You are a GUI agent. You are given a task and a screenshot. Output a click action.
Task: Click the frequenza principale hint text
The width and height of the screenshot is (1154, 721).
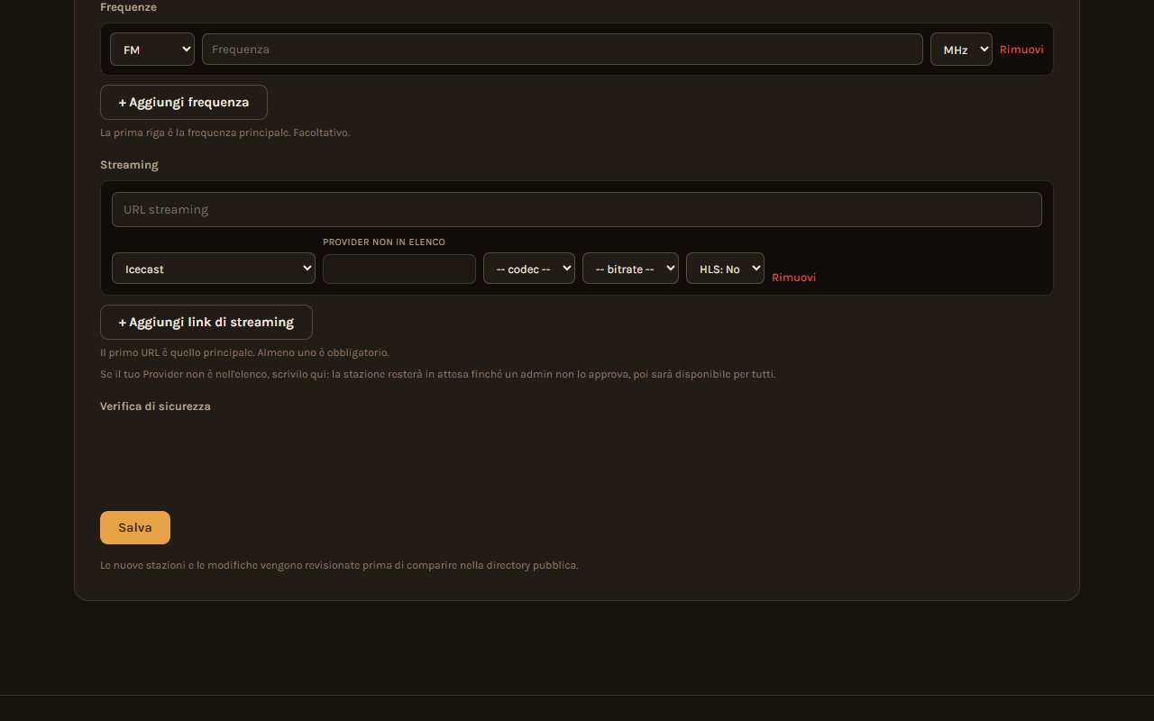[224, 132]
